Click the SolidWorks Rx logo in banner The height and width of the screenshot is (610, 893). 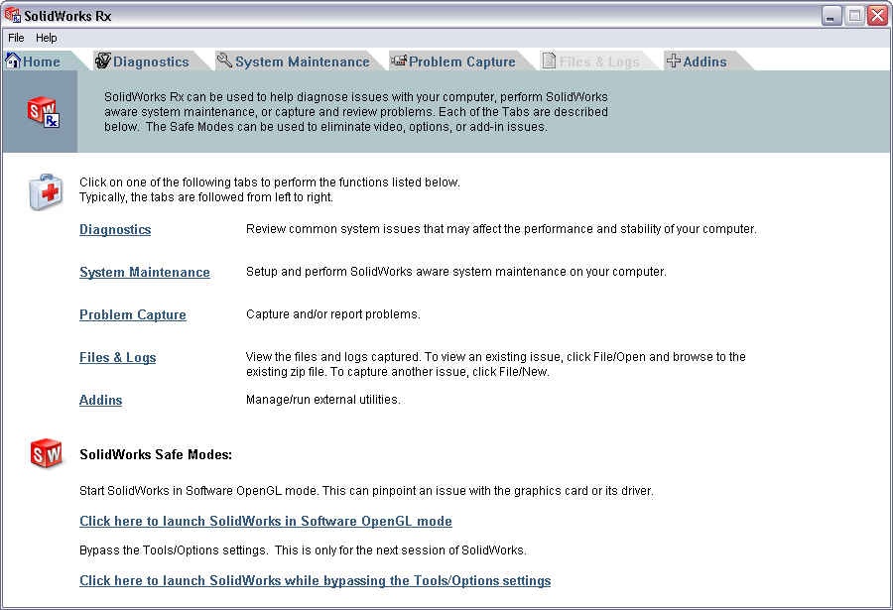point(44,112)
